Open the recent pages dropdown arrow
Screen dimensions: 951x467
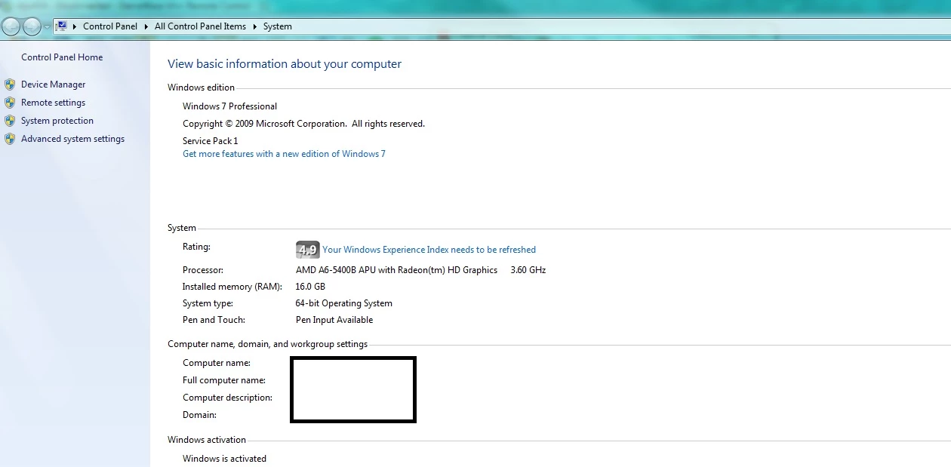point(47,26)
